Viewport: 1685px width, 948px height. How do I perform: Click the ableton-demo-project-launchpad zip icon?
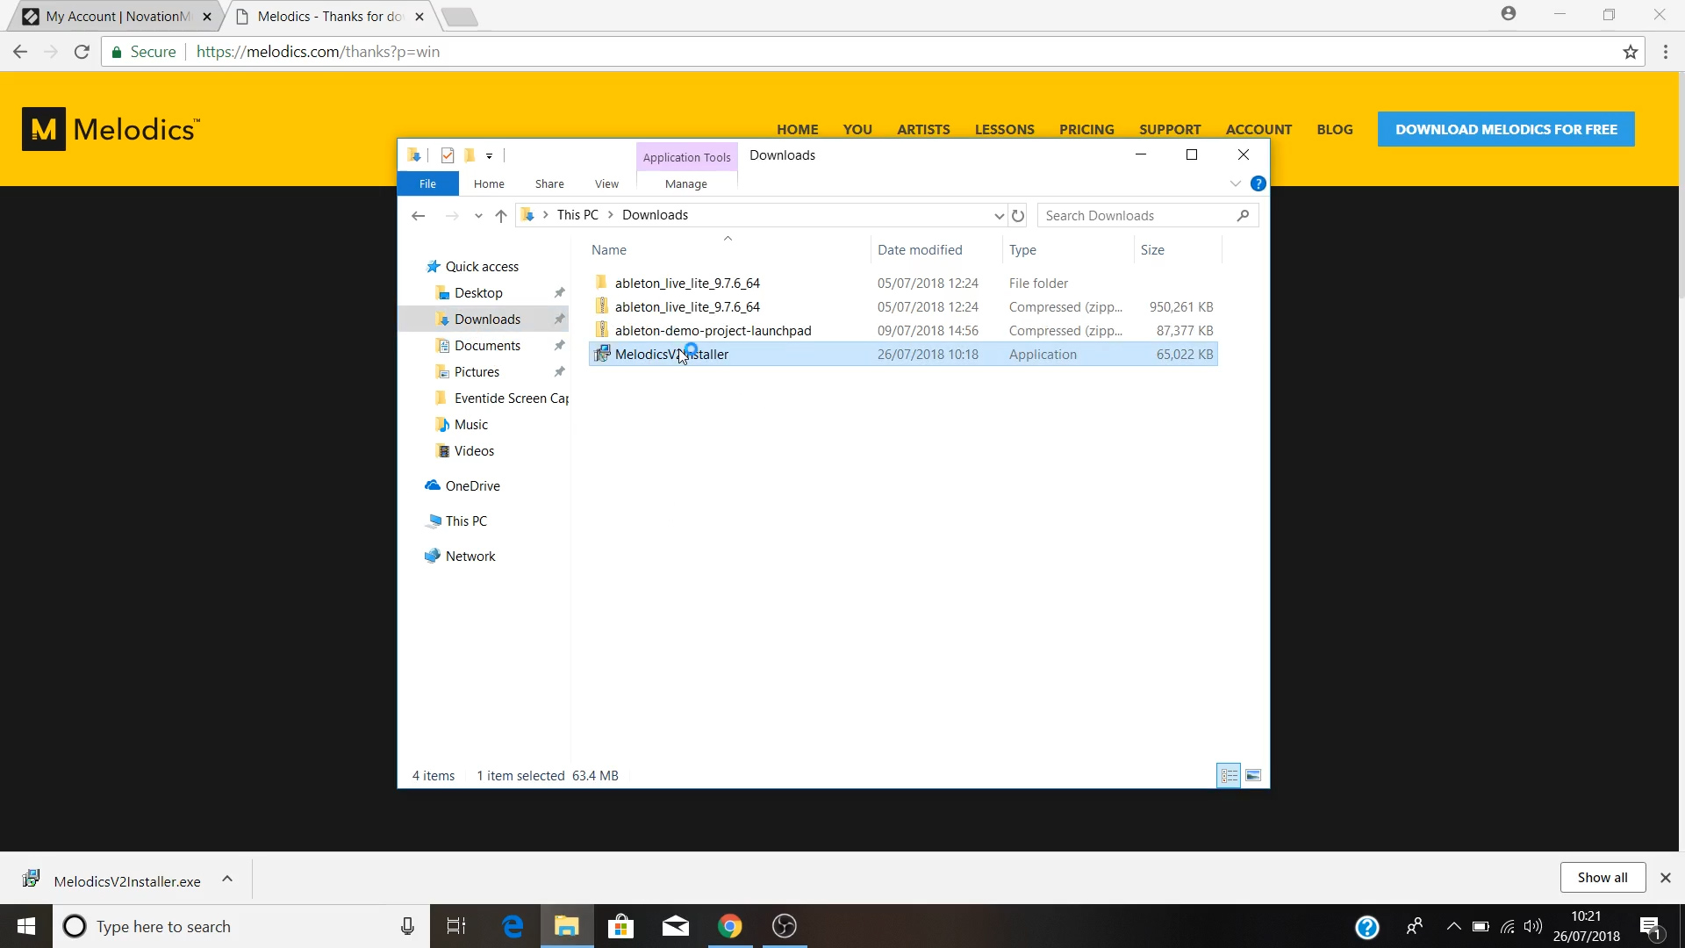(600, 330)
